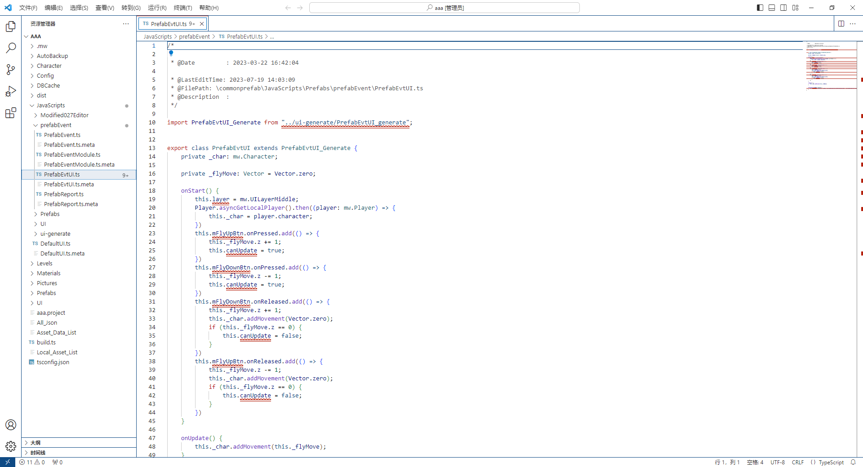
Task: Open editor more actions ellipsis
Action: click(x=853, y=24)
